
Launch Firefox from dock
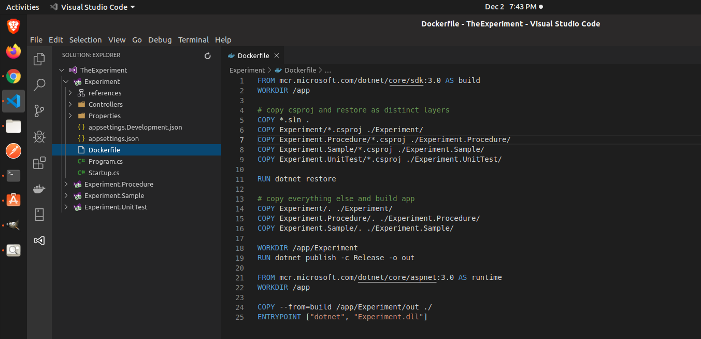(13, 51)
